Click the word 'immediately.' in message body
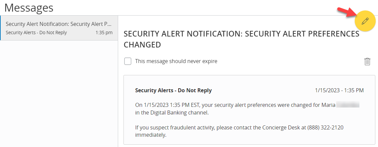Screen dimensions: 378x147 click(151, 135)
